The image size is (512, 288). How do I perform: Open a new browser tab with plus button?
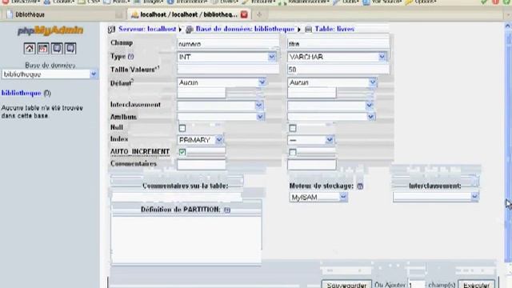pos(259,14)
